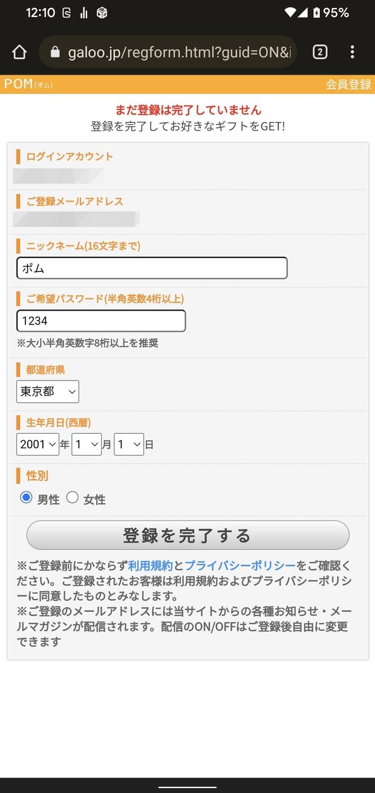
Task: Focus the nickname field containing ポム
Action: (x=152, y=268)
